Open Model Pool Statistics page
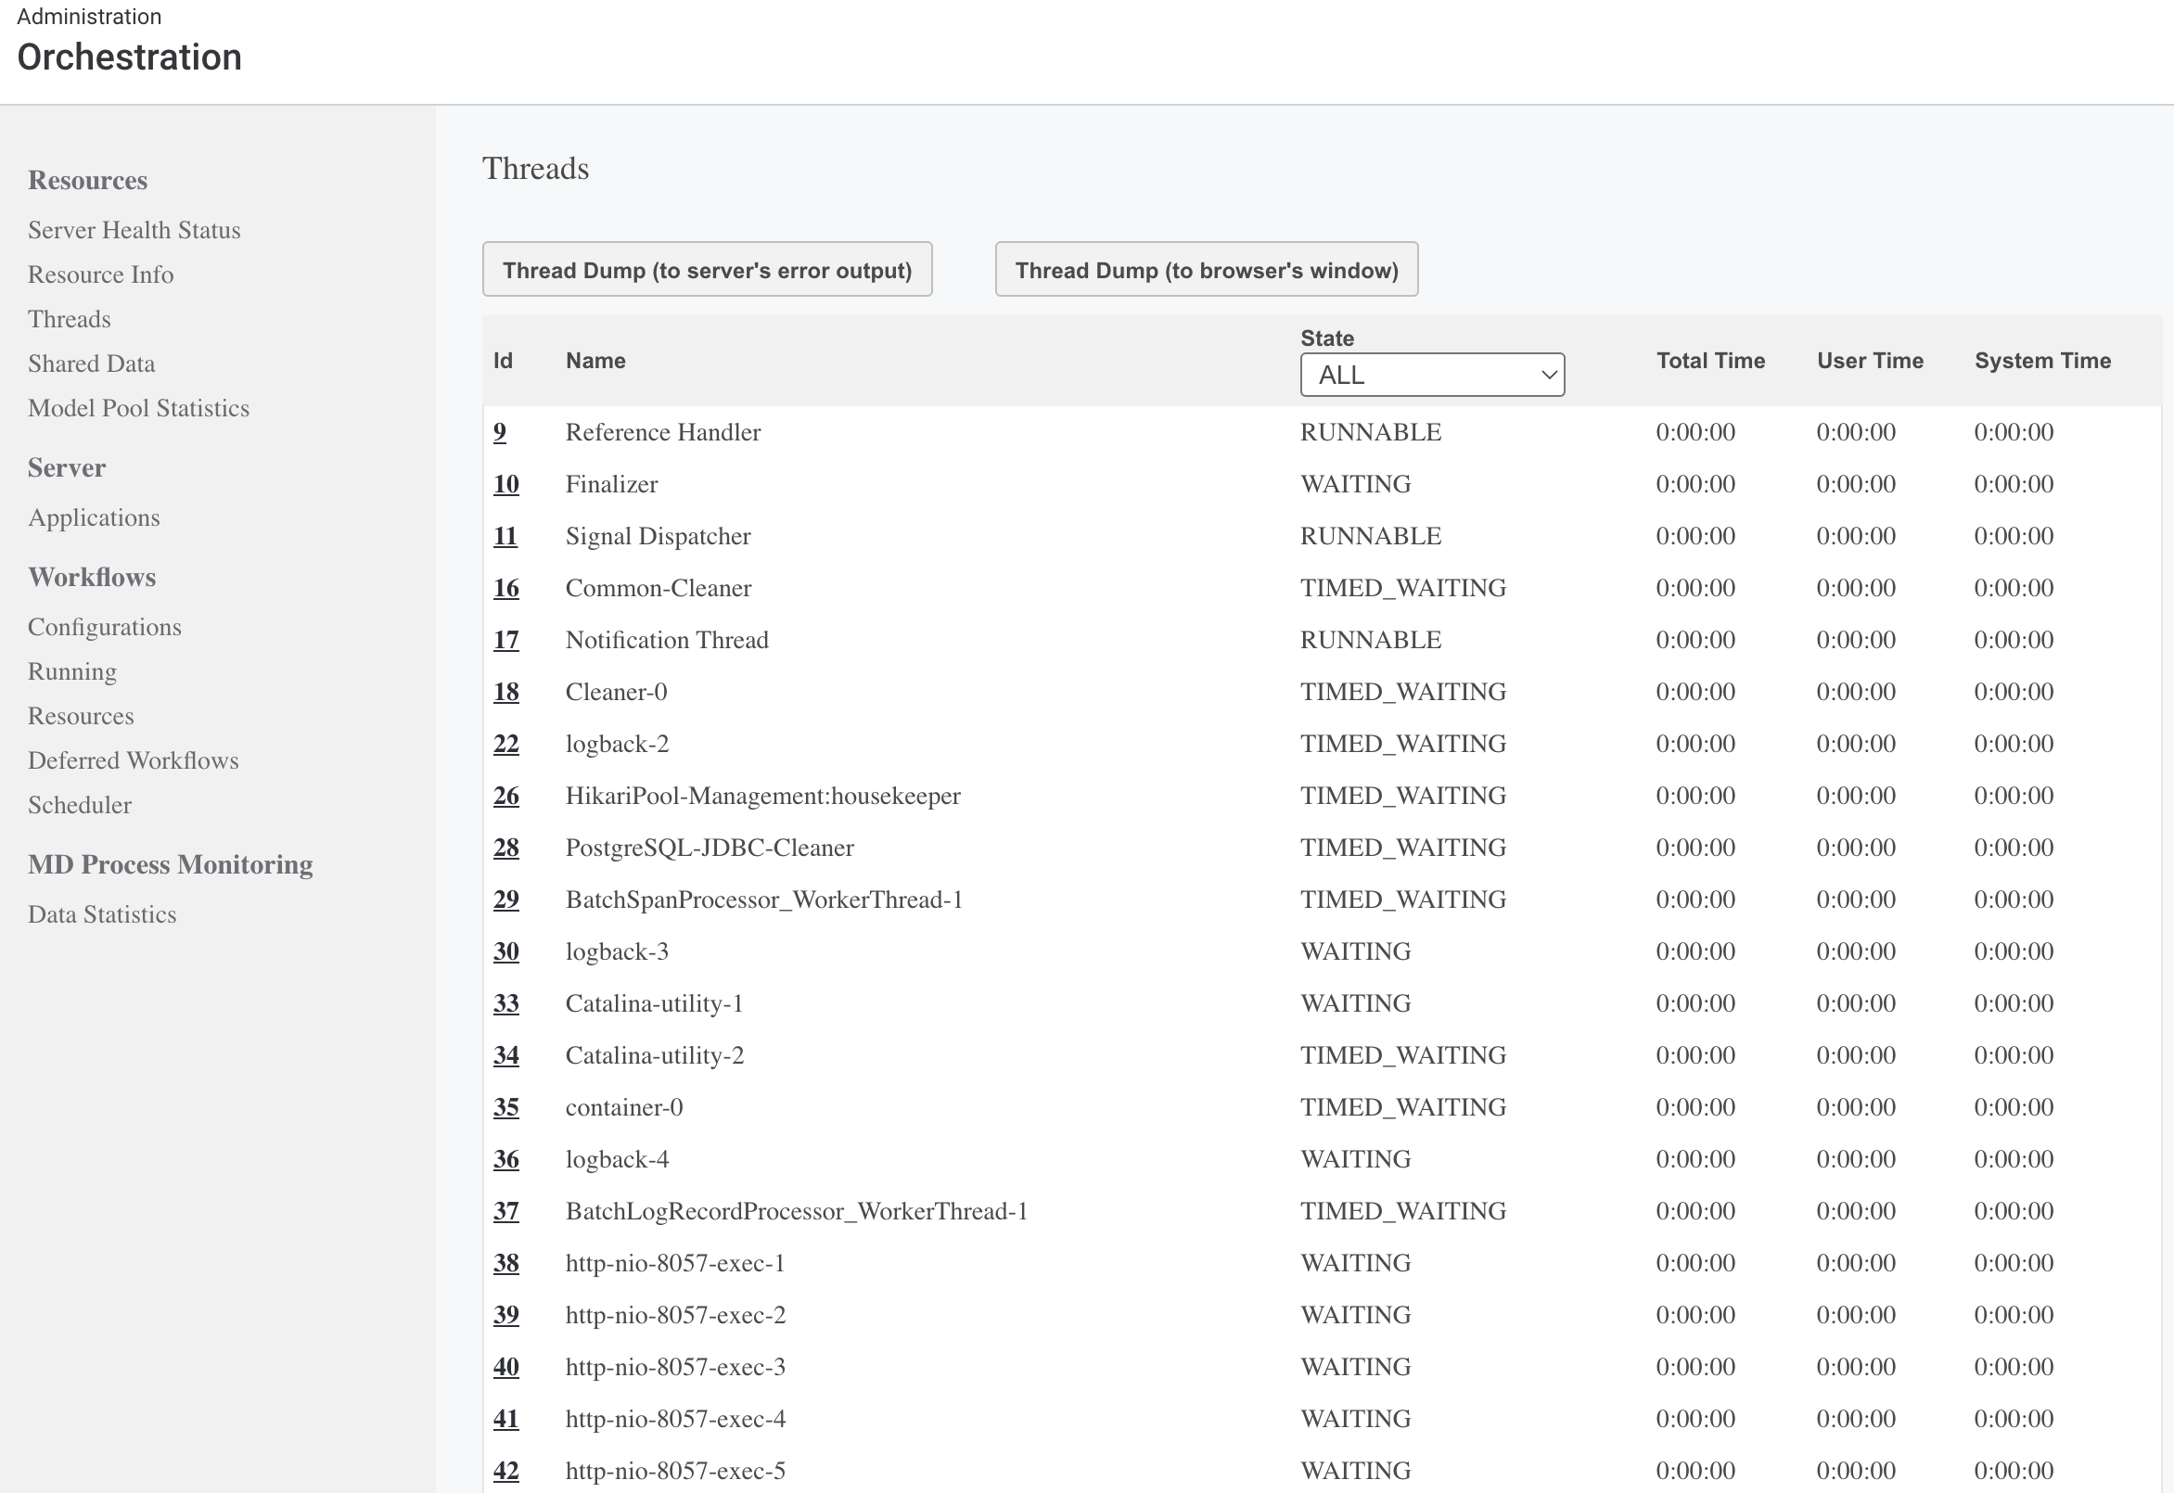 [x=138, y=408]
